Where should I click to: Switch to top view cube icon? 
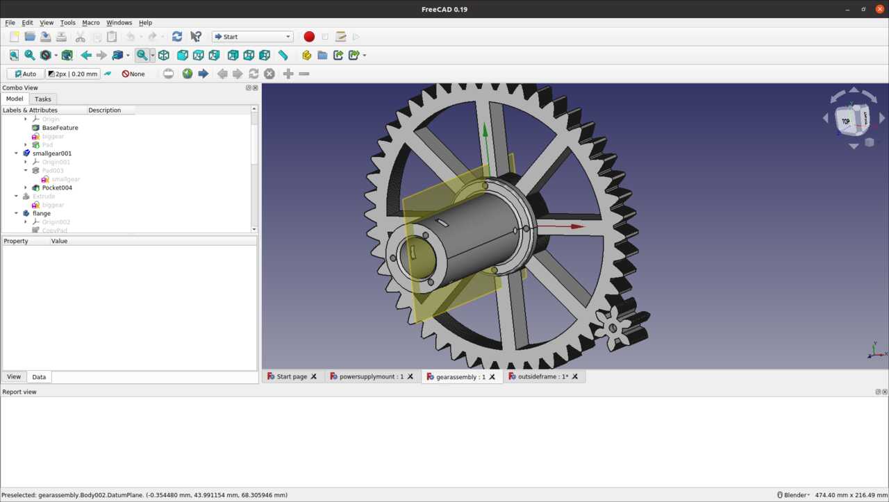[x=198, y=55]
